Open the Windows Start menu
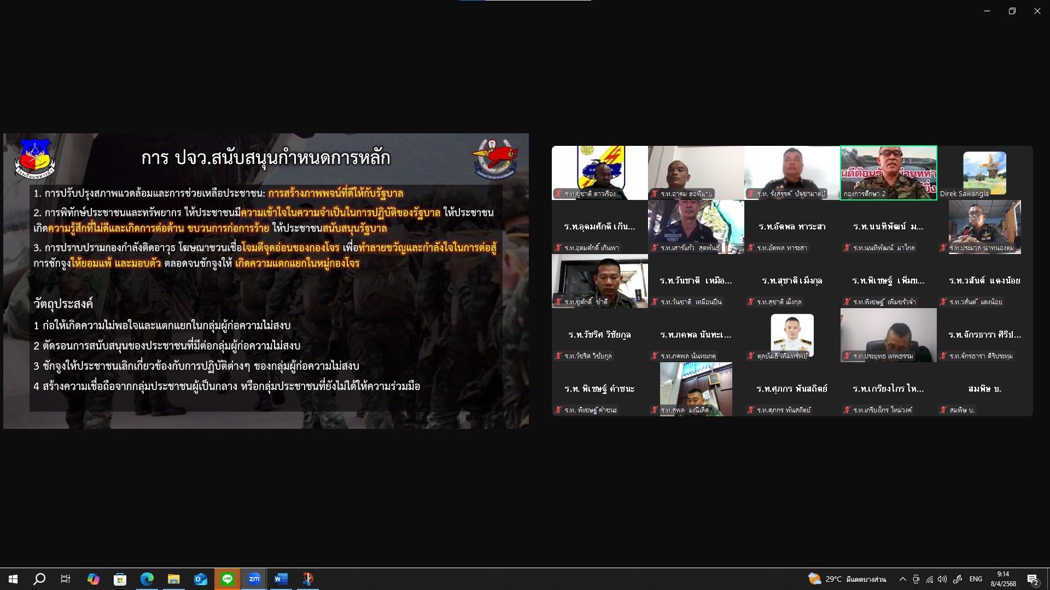The image size is (1050, 590). click(x=13, y=579)
